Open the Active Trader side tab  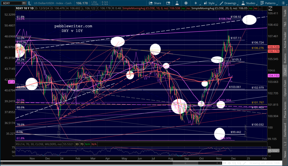click(285, 40)
